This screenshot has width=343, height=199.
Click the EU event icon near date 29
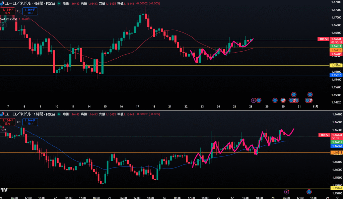(275, 100)
